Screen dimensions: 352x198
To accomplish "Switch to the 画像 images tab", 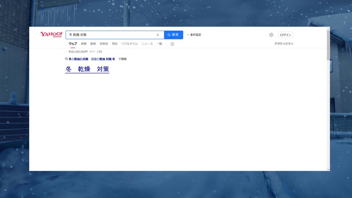I will (x=84, y=44).
